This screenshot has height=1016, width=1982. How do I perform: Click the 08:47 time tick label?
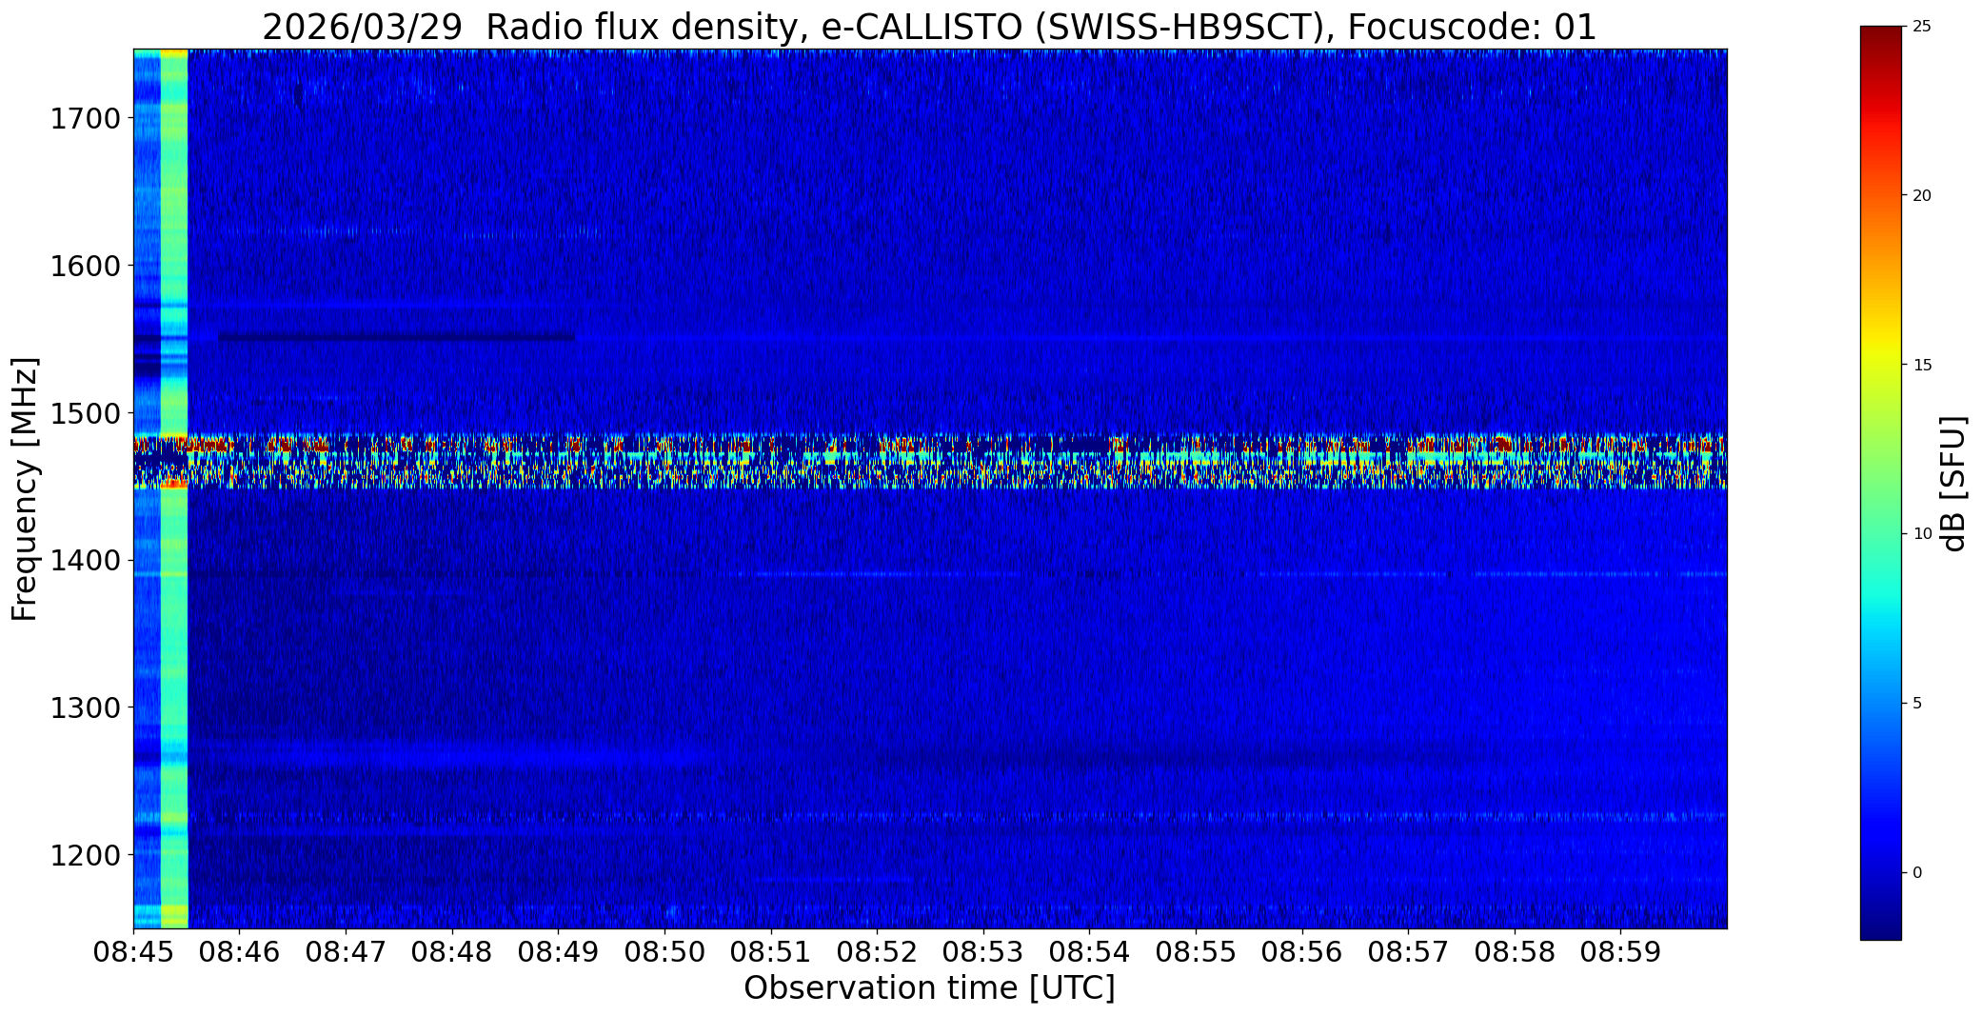[x=346, y=951]
